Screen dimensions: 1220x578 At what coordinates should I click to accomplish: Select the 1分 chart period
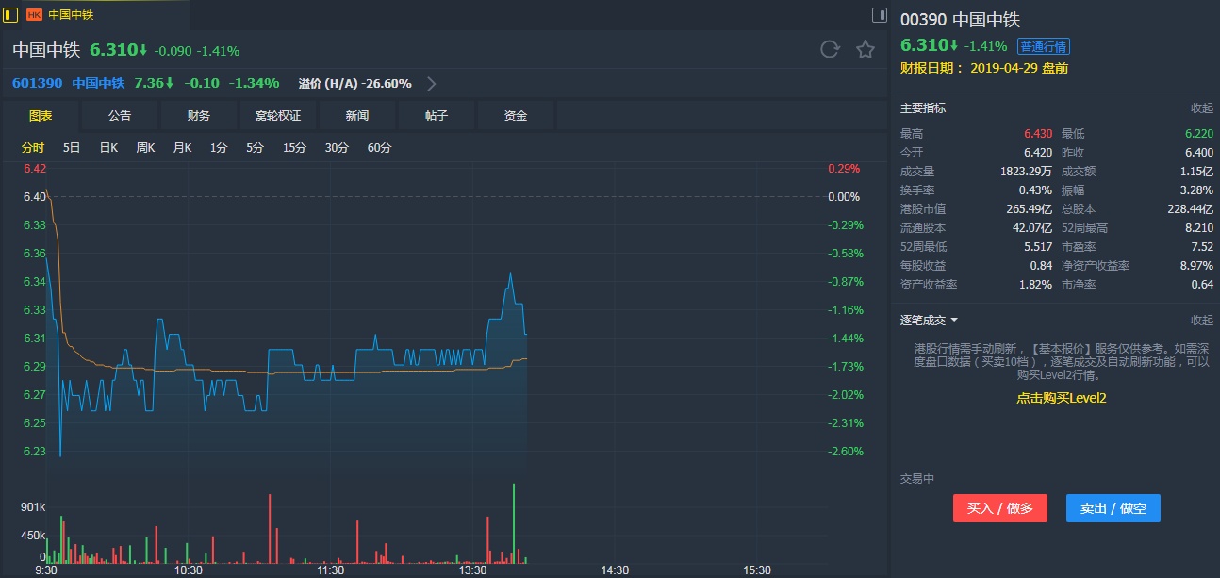[x=219, y=148]
